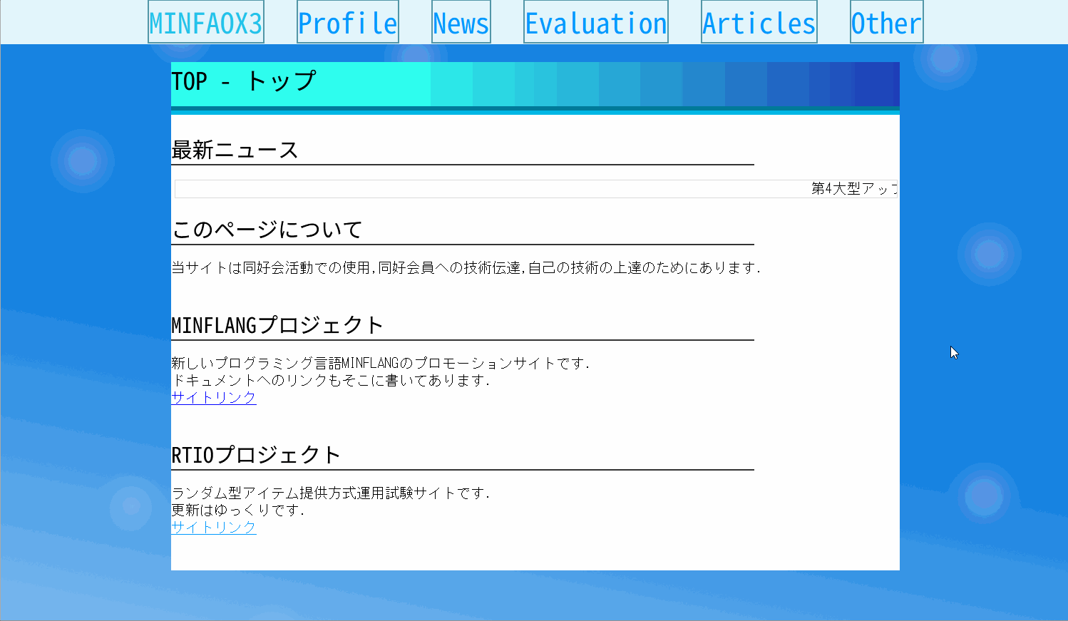Image resolution: width=1068 pixels, height=621 pixels.
Task: Open the Articles navigation item
Action: coord(759,23)
